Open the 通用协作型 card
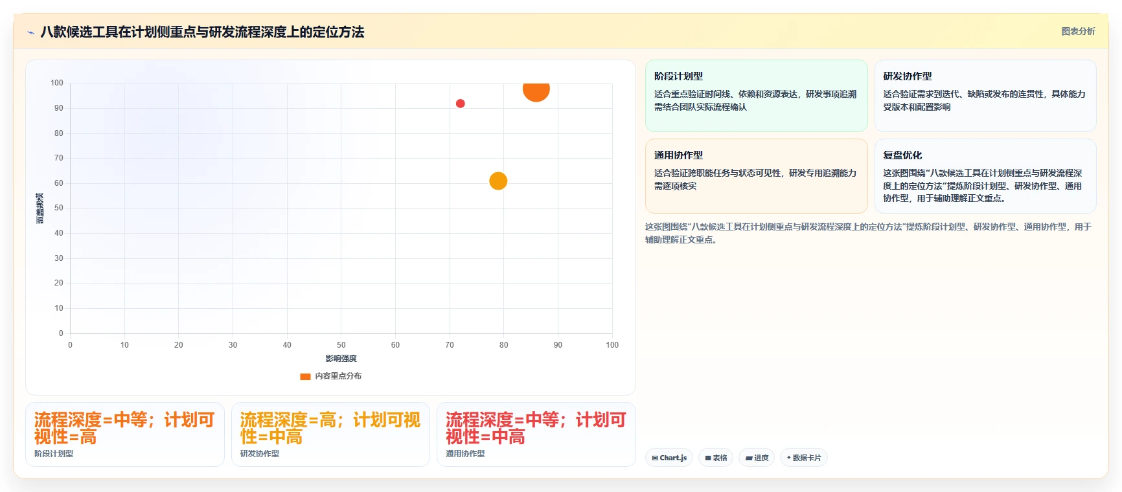The image size is (1122, 492). [x=756, y=176]
